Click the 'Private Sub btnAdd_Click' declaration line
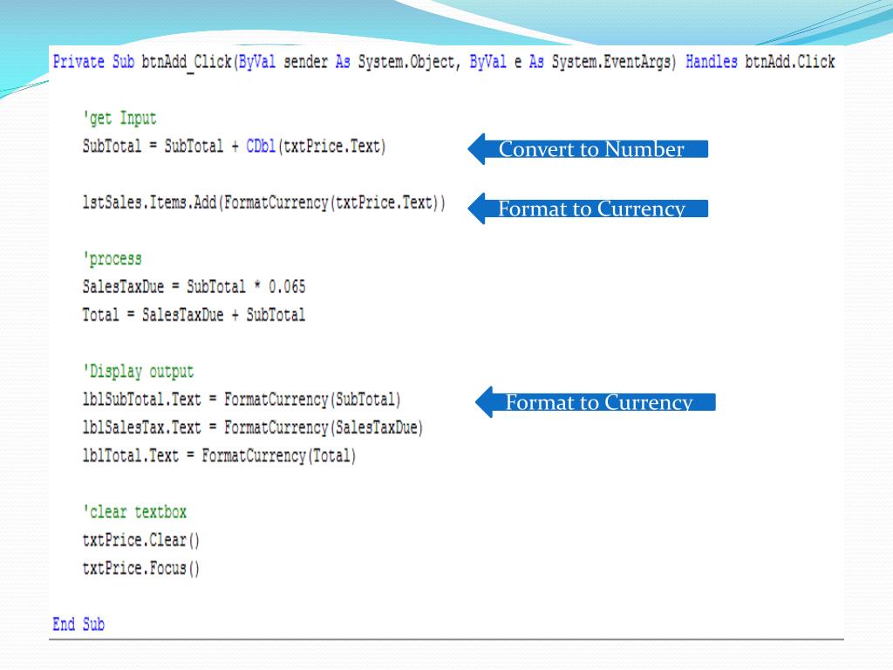 coord(444,62)
